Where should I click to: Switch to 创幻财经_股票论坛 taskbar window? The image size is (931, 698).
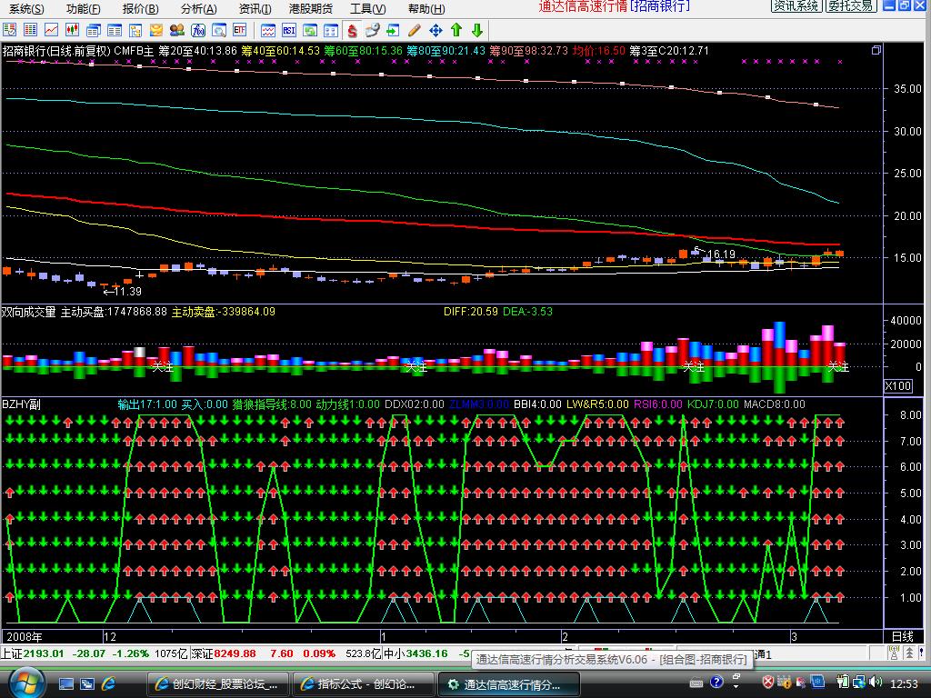point(217,684)
